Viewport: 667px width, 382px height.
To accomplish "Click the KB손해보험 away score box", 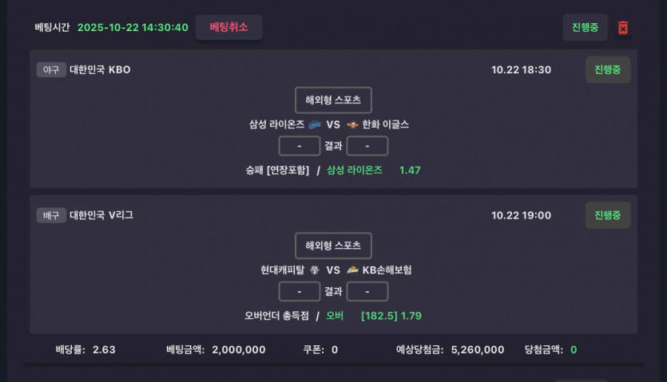I will click(367, 291).
